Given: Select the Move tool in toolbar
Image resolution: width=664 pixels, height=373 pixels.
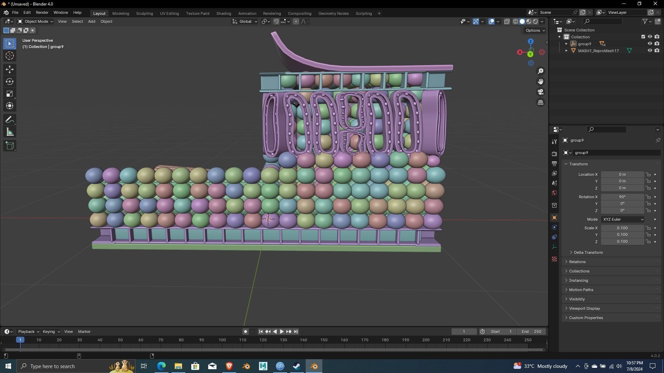Looking at the screenshot, I should [x=10, y=69].
